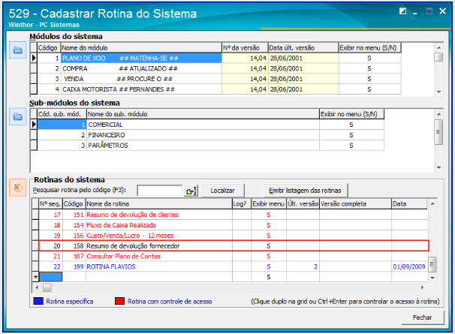Click the Cód. sub. mód. column header

[62, 114]
